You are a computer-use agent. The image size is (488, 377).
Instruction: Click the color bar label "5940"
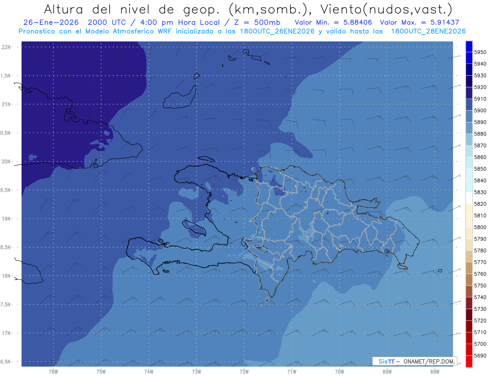[x=480, y=64]
